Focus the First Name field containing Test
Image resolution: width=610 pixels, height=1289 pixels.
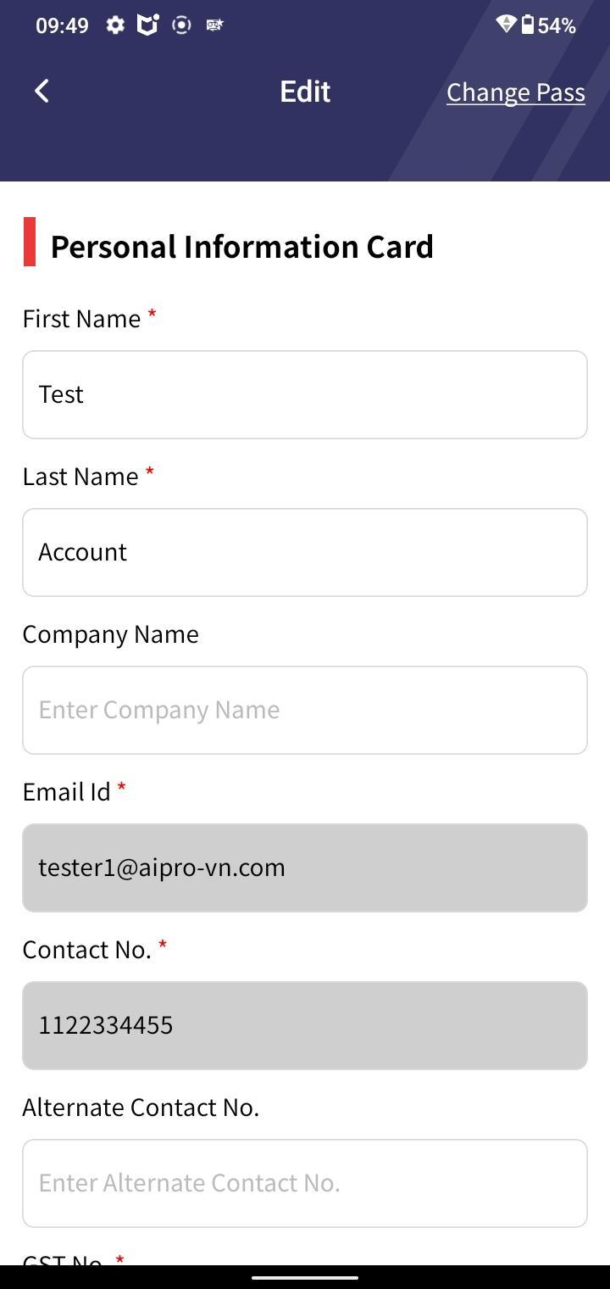pos(305,394)
